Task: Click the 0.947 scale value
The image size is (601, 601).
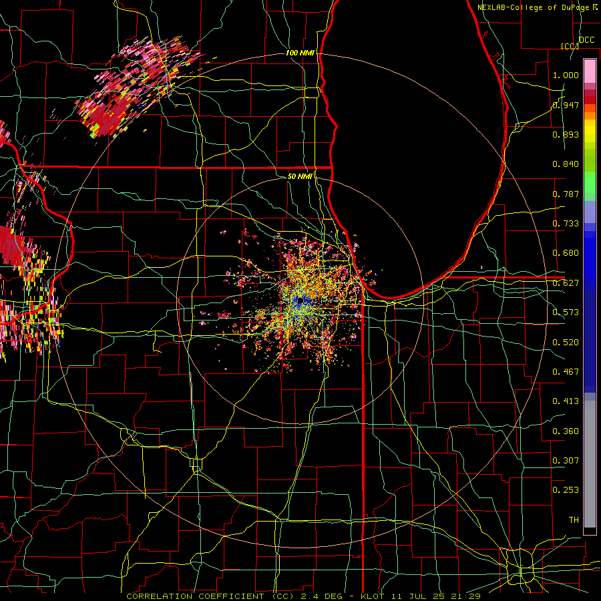Action: pyautogui.click(x=566, y=105)
